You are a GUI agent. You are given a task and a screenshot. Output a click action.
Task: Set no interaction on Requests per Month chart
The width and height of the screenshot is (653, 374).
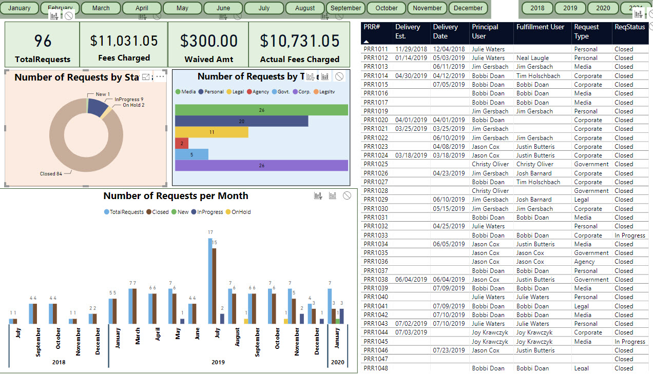(x=347, y=195)
